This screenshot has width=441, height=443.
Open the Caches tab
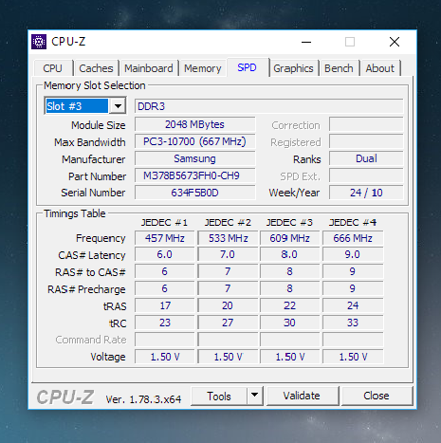point(96,68)
